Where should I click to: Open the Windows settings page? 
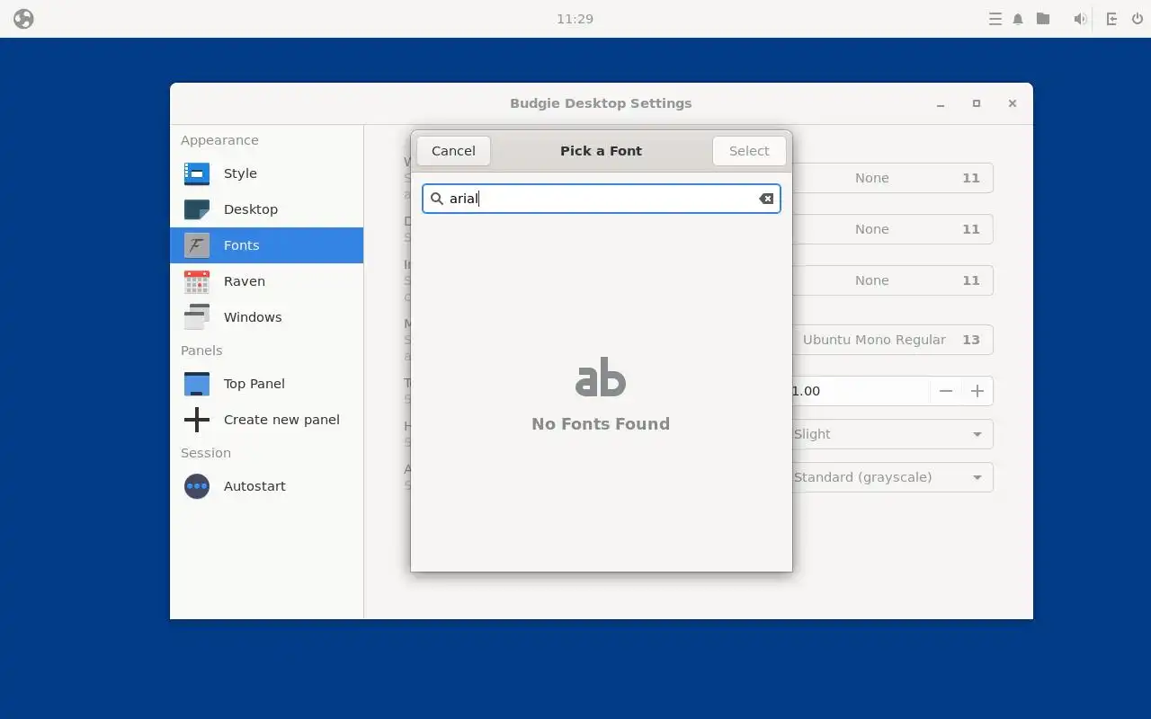[266, 317]
